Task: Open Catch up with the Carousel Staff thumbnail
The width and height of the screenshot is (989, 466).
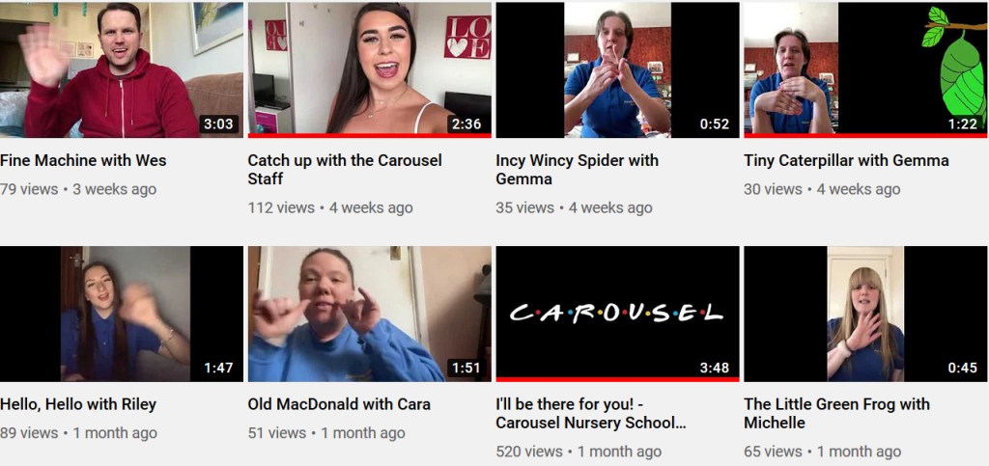Action: tap(369, 69)
